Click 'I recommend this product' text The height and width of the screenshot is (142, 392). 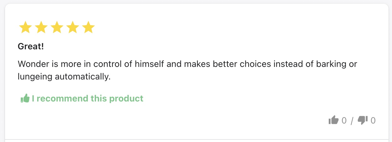(x=87, y=98)
